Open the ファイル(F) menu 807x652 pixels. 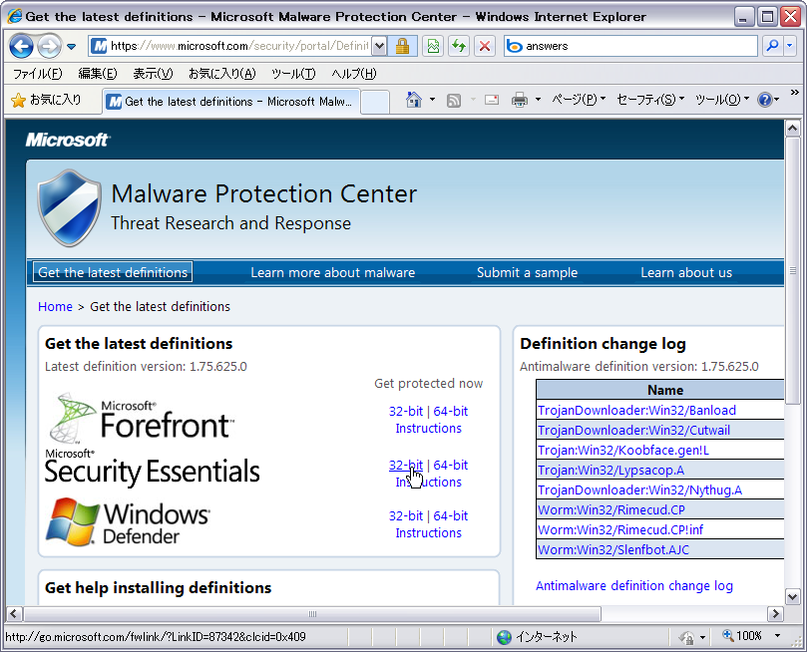[x=37, y=74]
